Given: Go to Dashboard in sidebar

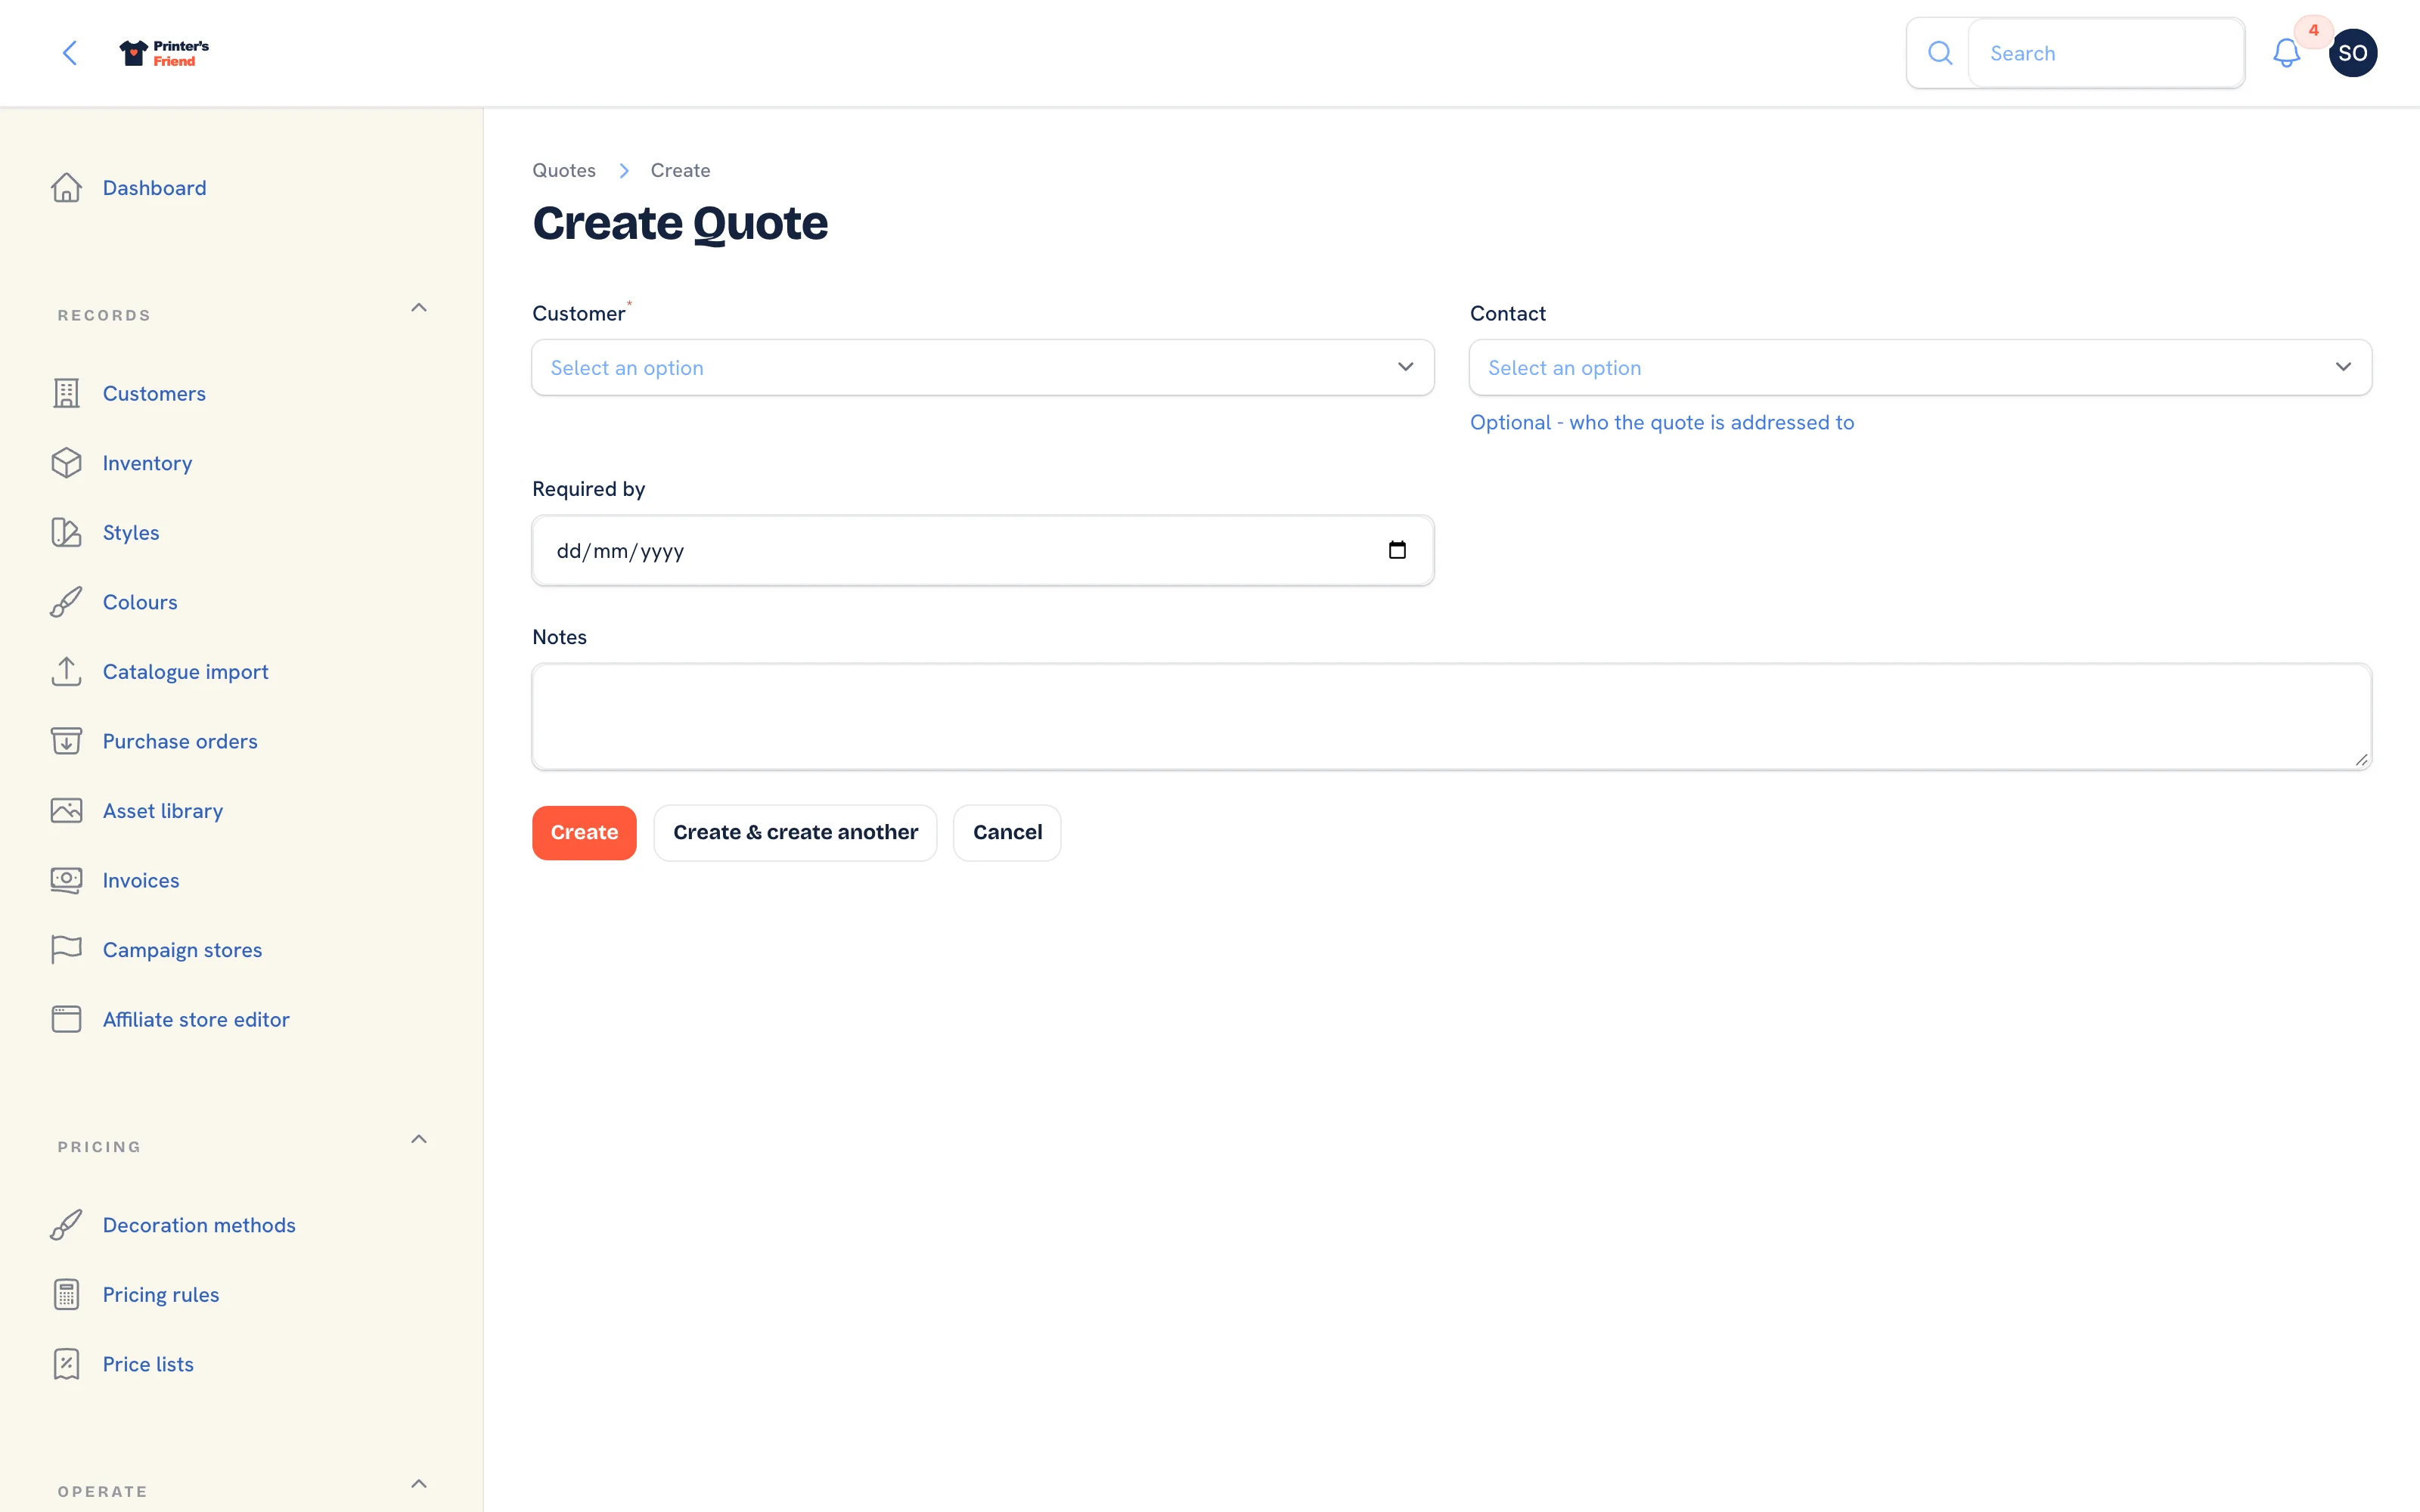Looking at the screenshot, I should click(x=154, y=188).
